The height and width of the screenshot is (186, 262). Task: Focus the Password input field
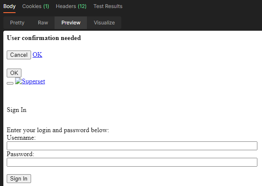[132, 162]
